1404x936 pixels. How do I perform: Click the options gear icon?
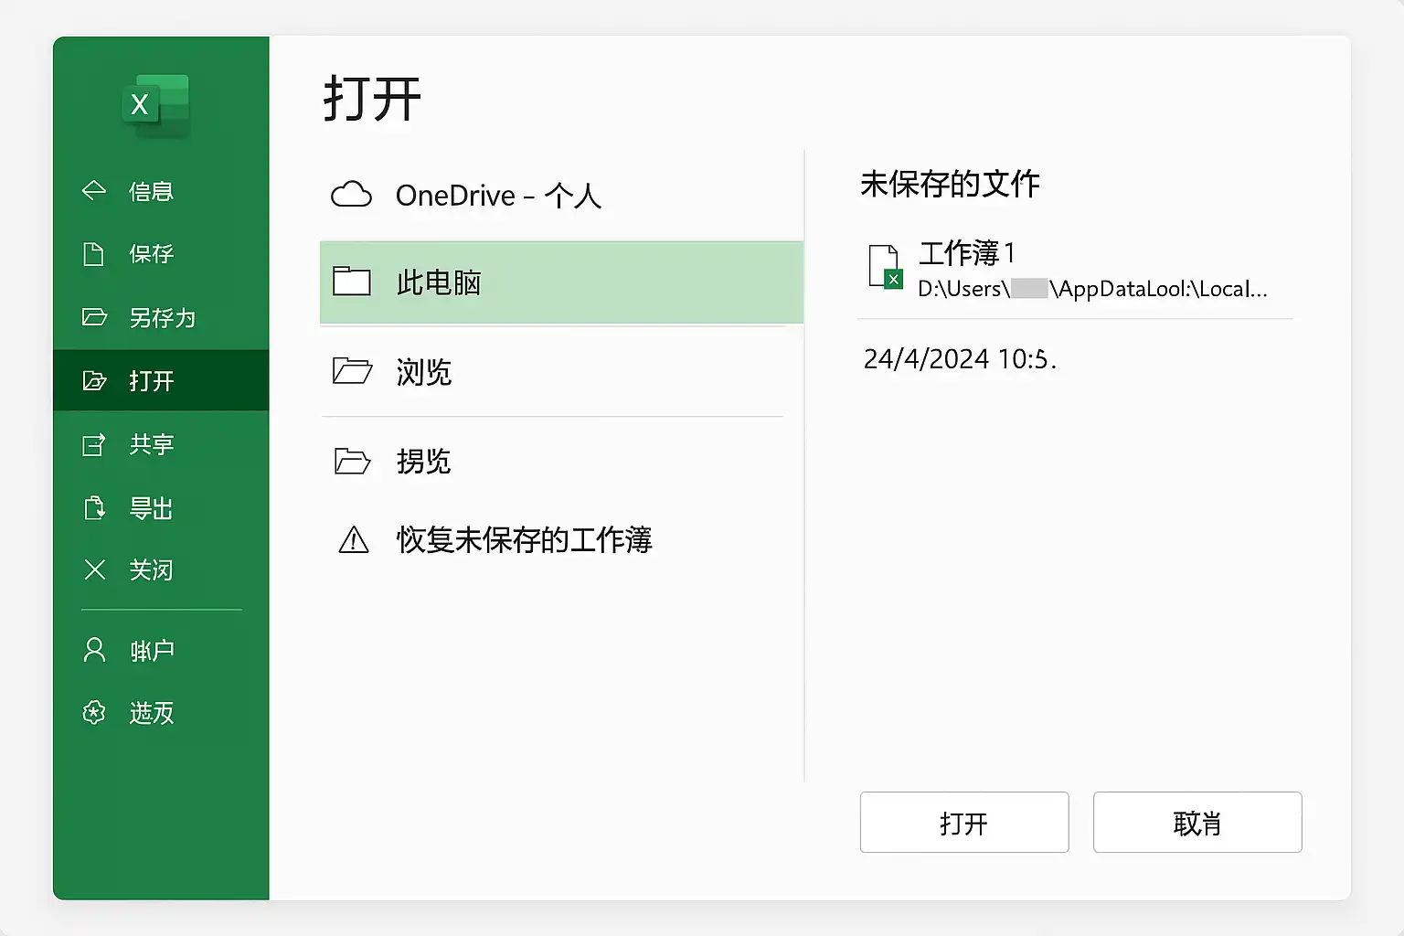(x=94, y=712)
